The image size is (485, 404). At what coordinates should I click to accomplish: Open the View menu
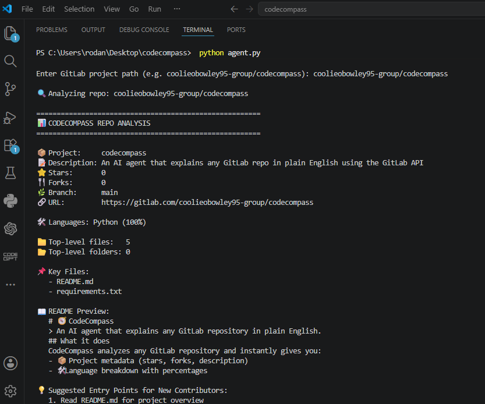(112, 9)
